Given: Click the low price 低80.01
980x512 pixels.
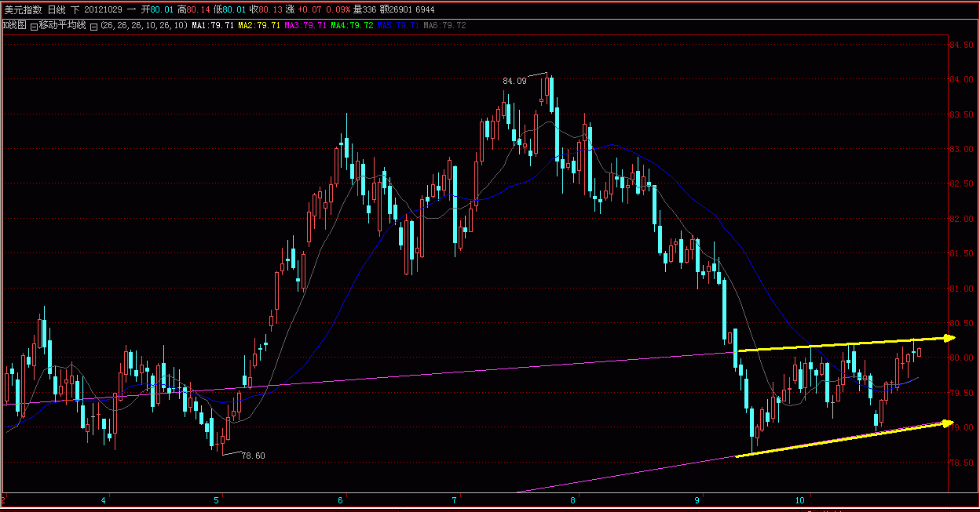Looking at the screenshot, I should [x=229, y=9].
